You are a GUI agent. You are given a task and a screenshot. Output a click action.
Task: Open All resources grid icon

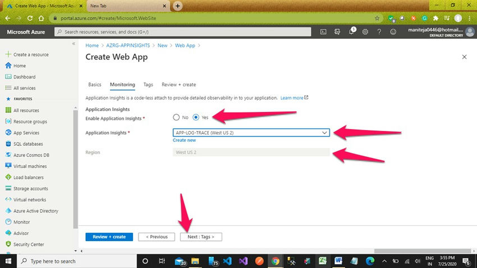pos(8,110)
